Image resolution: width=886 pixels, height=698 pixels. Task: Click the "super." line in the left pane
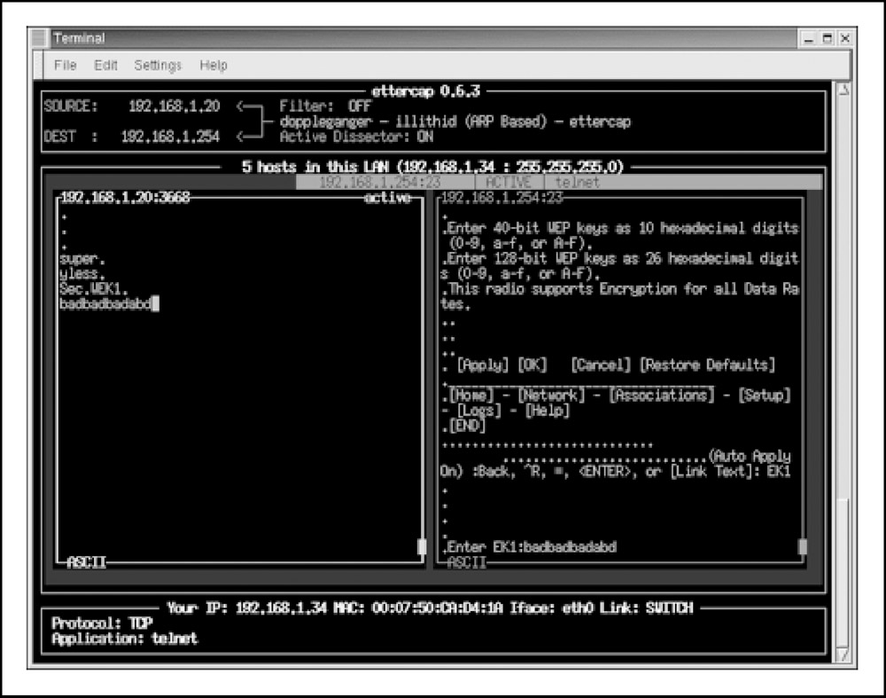tap(82, 258)
